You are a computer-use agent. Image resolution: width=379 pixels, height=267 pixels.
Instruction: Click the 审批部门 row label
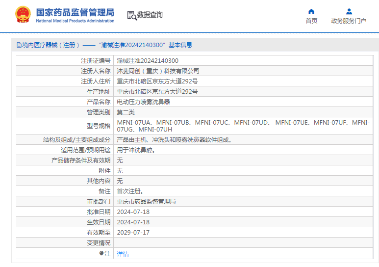point(99,202)
